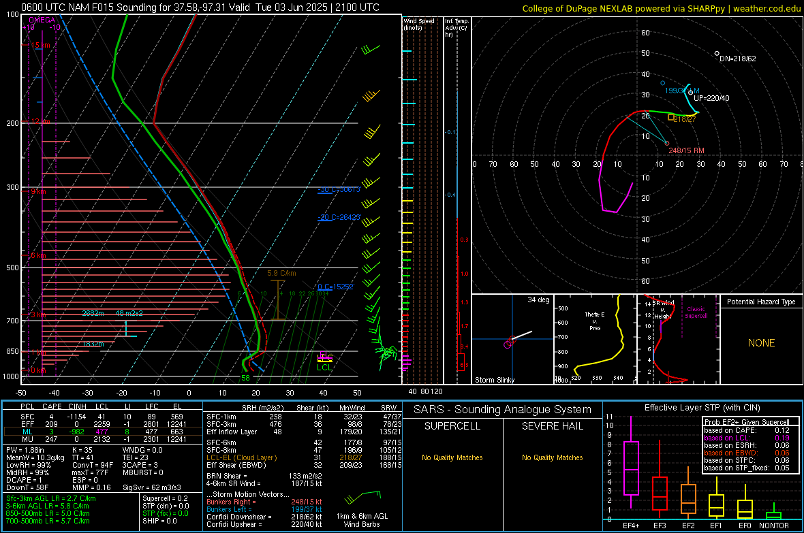Select the Eff Shear (EBWD) row
804x533 pixels.
[304, 465]
